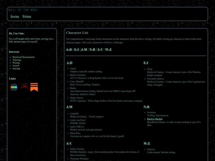Select the name Deshe Graves
The width and height of the screenshot is (215, 161).
[76, 98]
